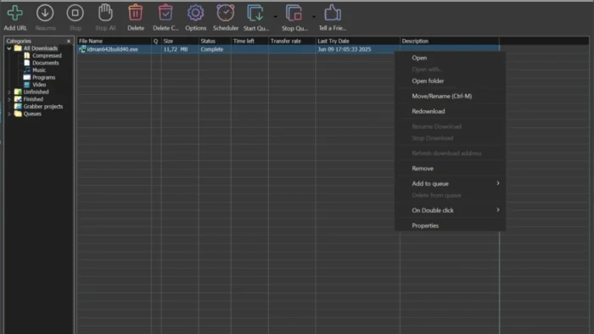
Task: Sort by Size column header
Action: (180, 41)
